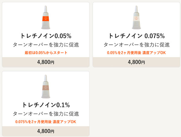Select the 0.075%を2ヶ月使用後 濃度アップOK note
The width and height of the screenshot is (181, 137).
pyautogui.click(x=46, y=122)
